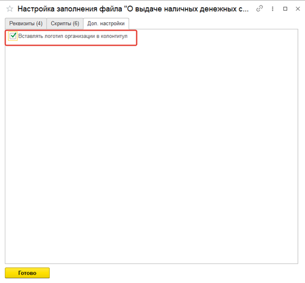Click the window title Настройка заполнения файла

click(133, 9)
